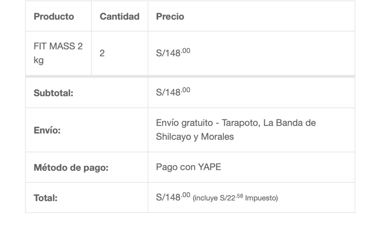
Task: Click the FIT MASS product row price
Action: click(173, 52)
